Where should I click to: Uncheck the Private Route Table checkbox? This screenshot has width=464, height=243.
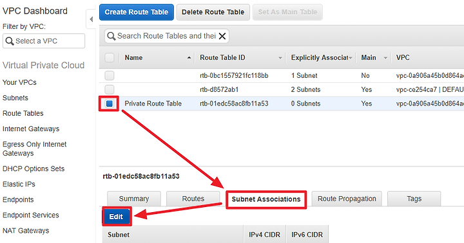[110, 104]
